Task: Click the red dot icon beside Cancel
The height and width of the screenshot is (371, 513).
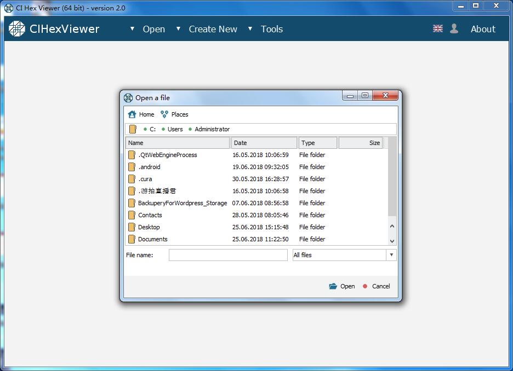Action: [365, 286]
